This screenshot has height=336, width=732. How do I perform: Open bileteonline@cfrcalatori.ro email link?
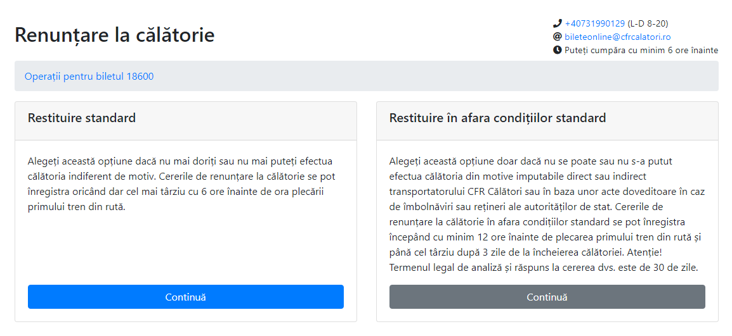618,37
